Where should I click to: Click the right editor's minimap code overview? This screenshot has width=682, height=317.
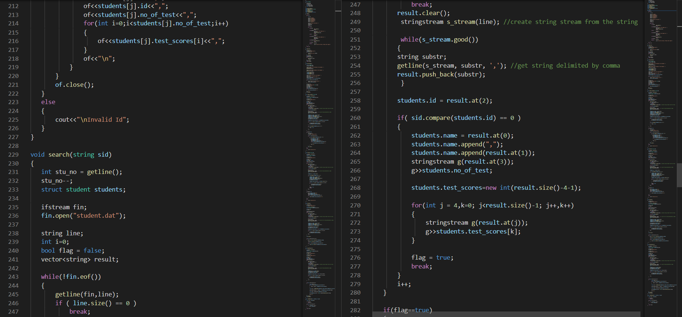662,158
